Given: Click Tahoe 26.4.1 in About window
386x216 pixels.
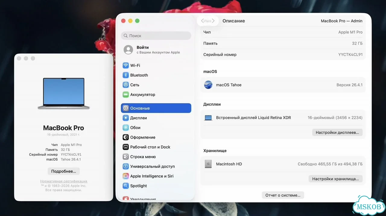Looking at the screenshot, I should pyautogui.click(x=71, y=159).
